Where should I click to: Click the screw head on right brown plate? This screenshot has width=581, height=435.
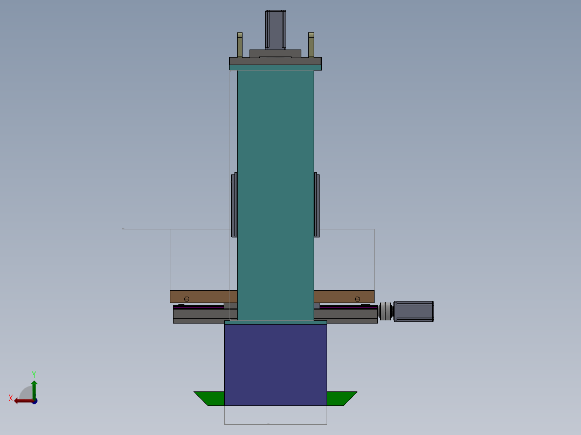coord(357,299)
